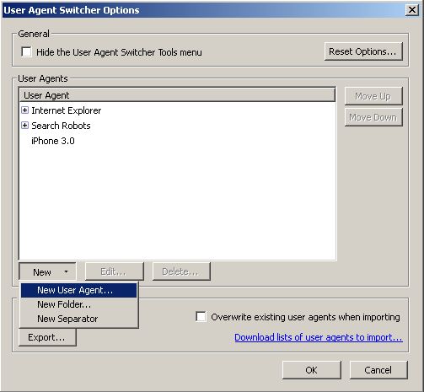Tick Overwrite existing user agents when importing
This screenshot has height=392, width=424.
tap(201, 317)
